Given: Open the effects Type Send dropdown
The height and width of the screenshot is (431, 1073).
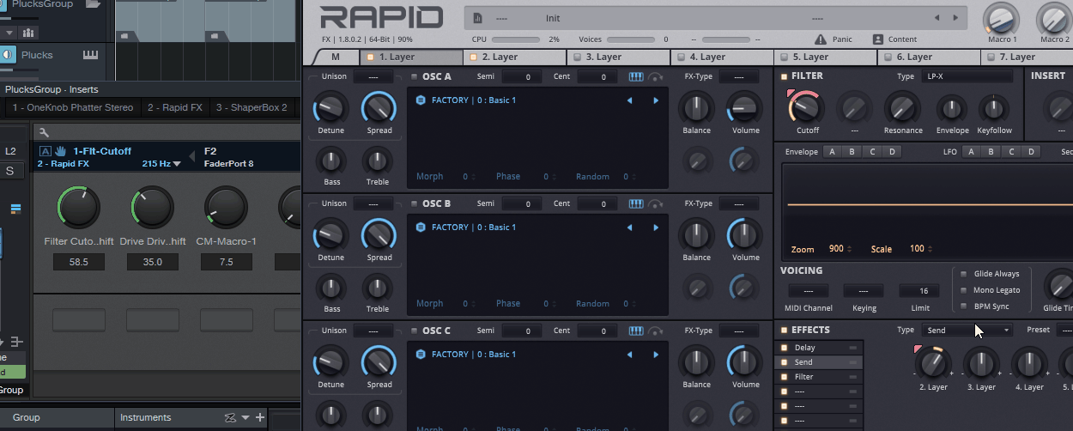Looking at the screenshot, I should 967,330.
